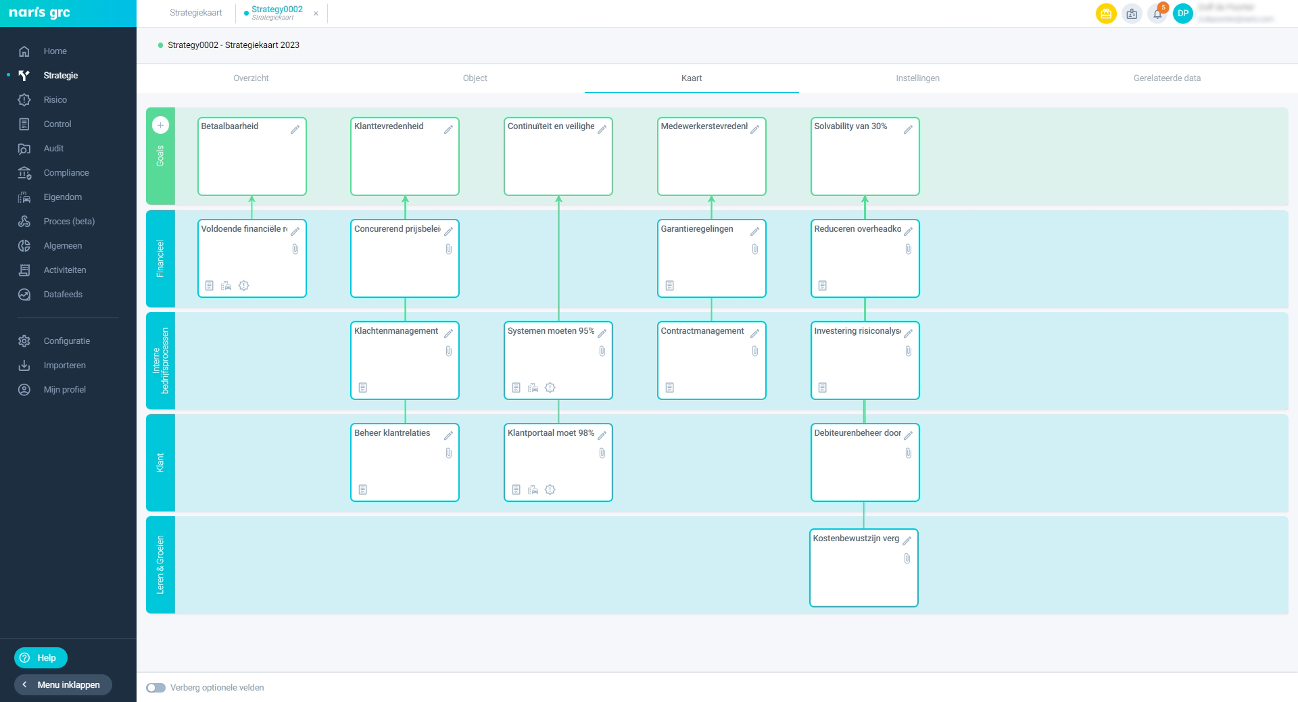Click control document icon on Garantieregelingen card
The height and width of the screenshot is (702, 1298).
pos(669,286)
